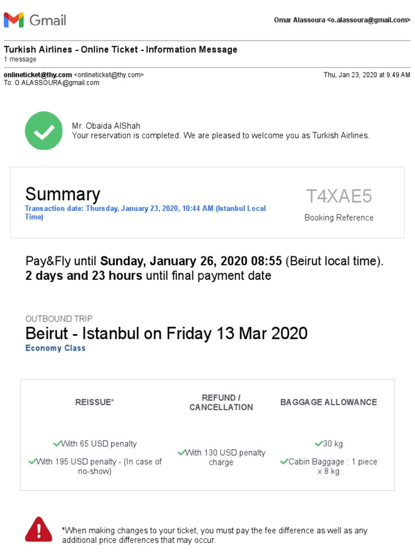Click the BAGGAGE ALLOWANCE column header
This screenshot has height=554, width=415.
pos(329,402)
